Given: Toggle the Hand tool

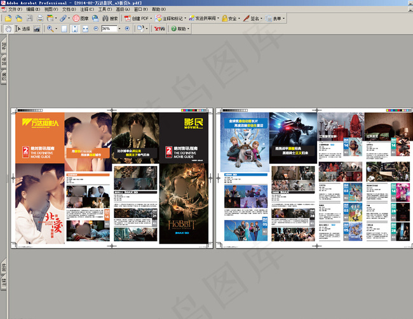Looking at the screenshot, I should [x=8, y=29].
